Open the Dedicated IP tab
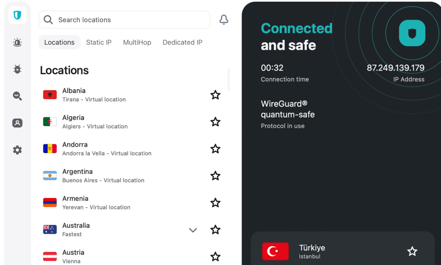 pyautogui.click(x=182, y=42)
